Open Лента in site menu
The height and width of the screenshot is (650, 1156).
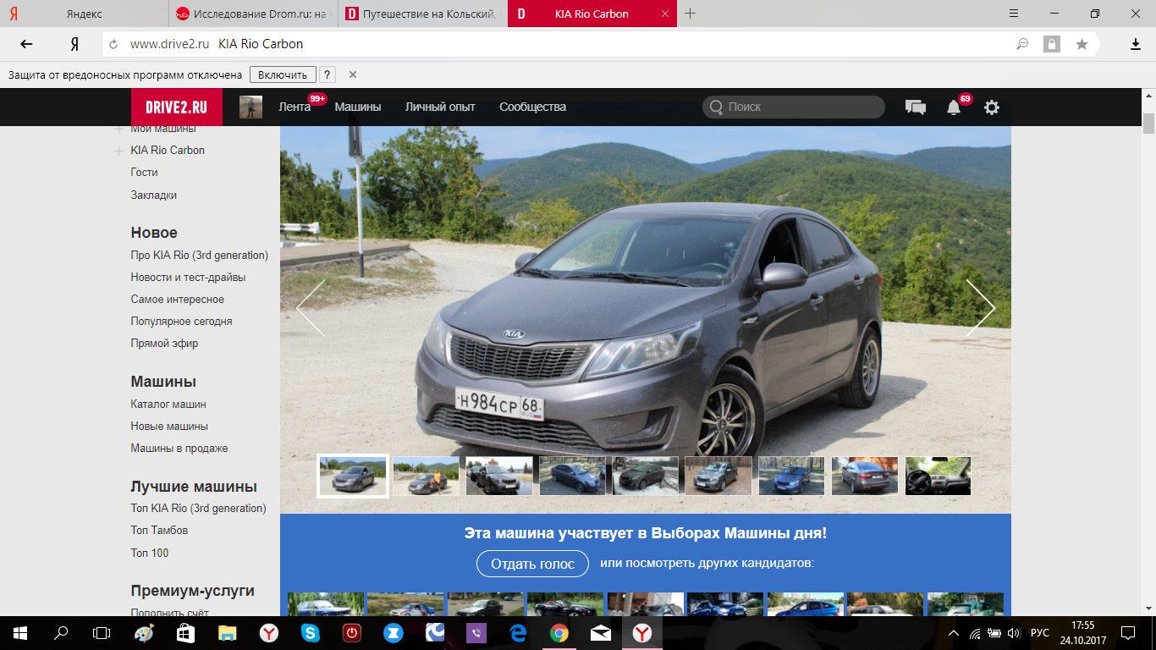pyautogui.click(x=295, y=107)
